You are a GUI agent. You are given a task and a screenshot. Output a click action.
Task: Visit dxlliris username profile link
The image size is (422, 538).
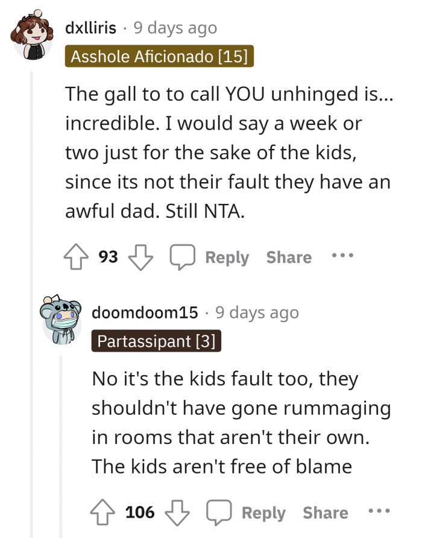(x=90, y=28)
